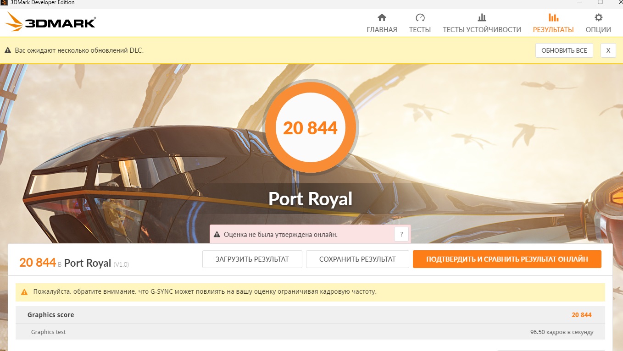Click the 20 844 score circle

tap(311, 128)
